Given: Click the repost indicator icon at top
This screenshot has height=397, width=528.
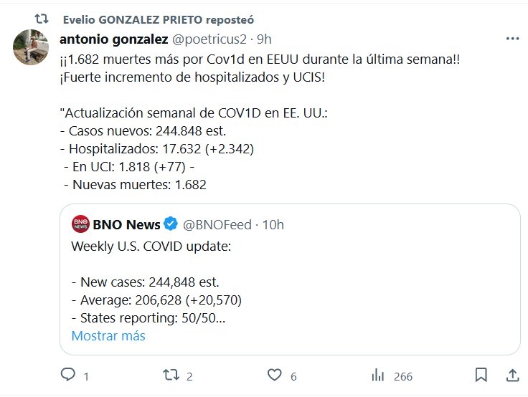Looking at the screenshot, I should (x=42, y=19).
